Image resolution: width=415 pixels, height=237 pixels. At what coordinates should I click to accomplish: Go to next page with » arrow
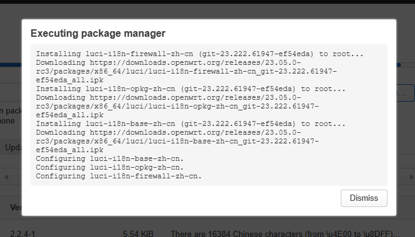click(411, 177)
